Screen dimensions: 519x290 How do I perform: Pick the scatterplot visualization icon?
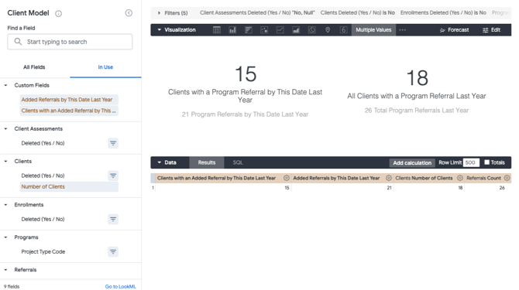click(x=264, y=30)
